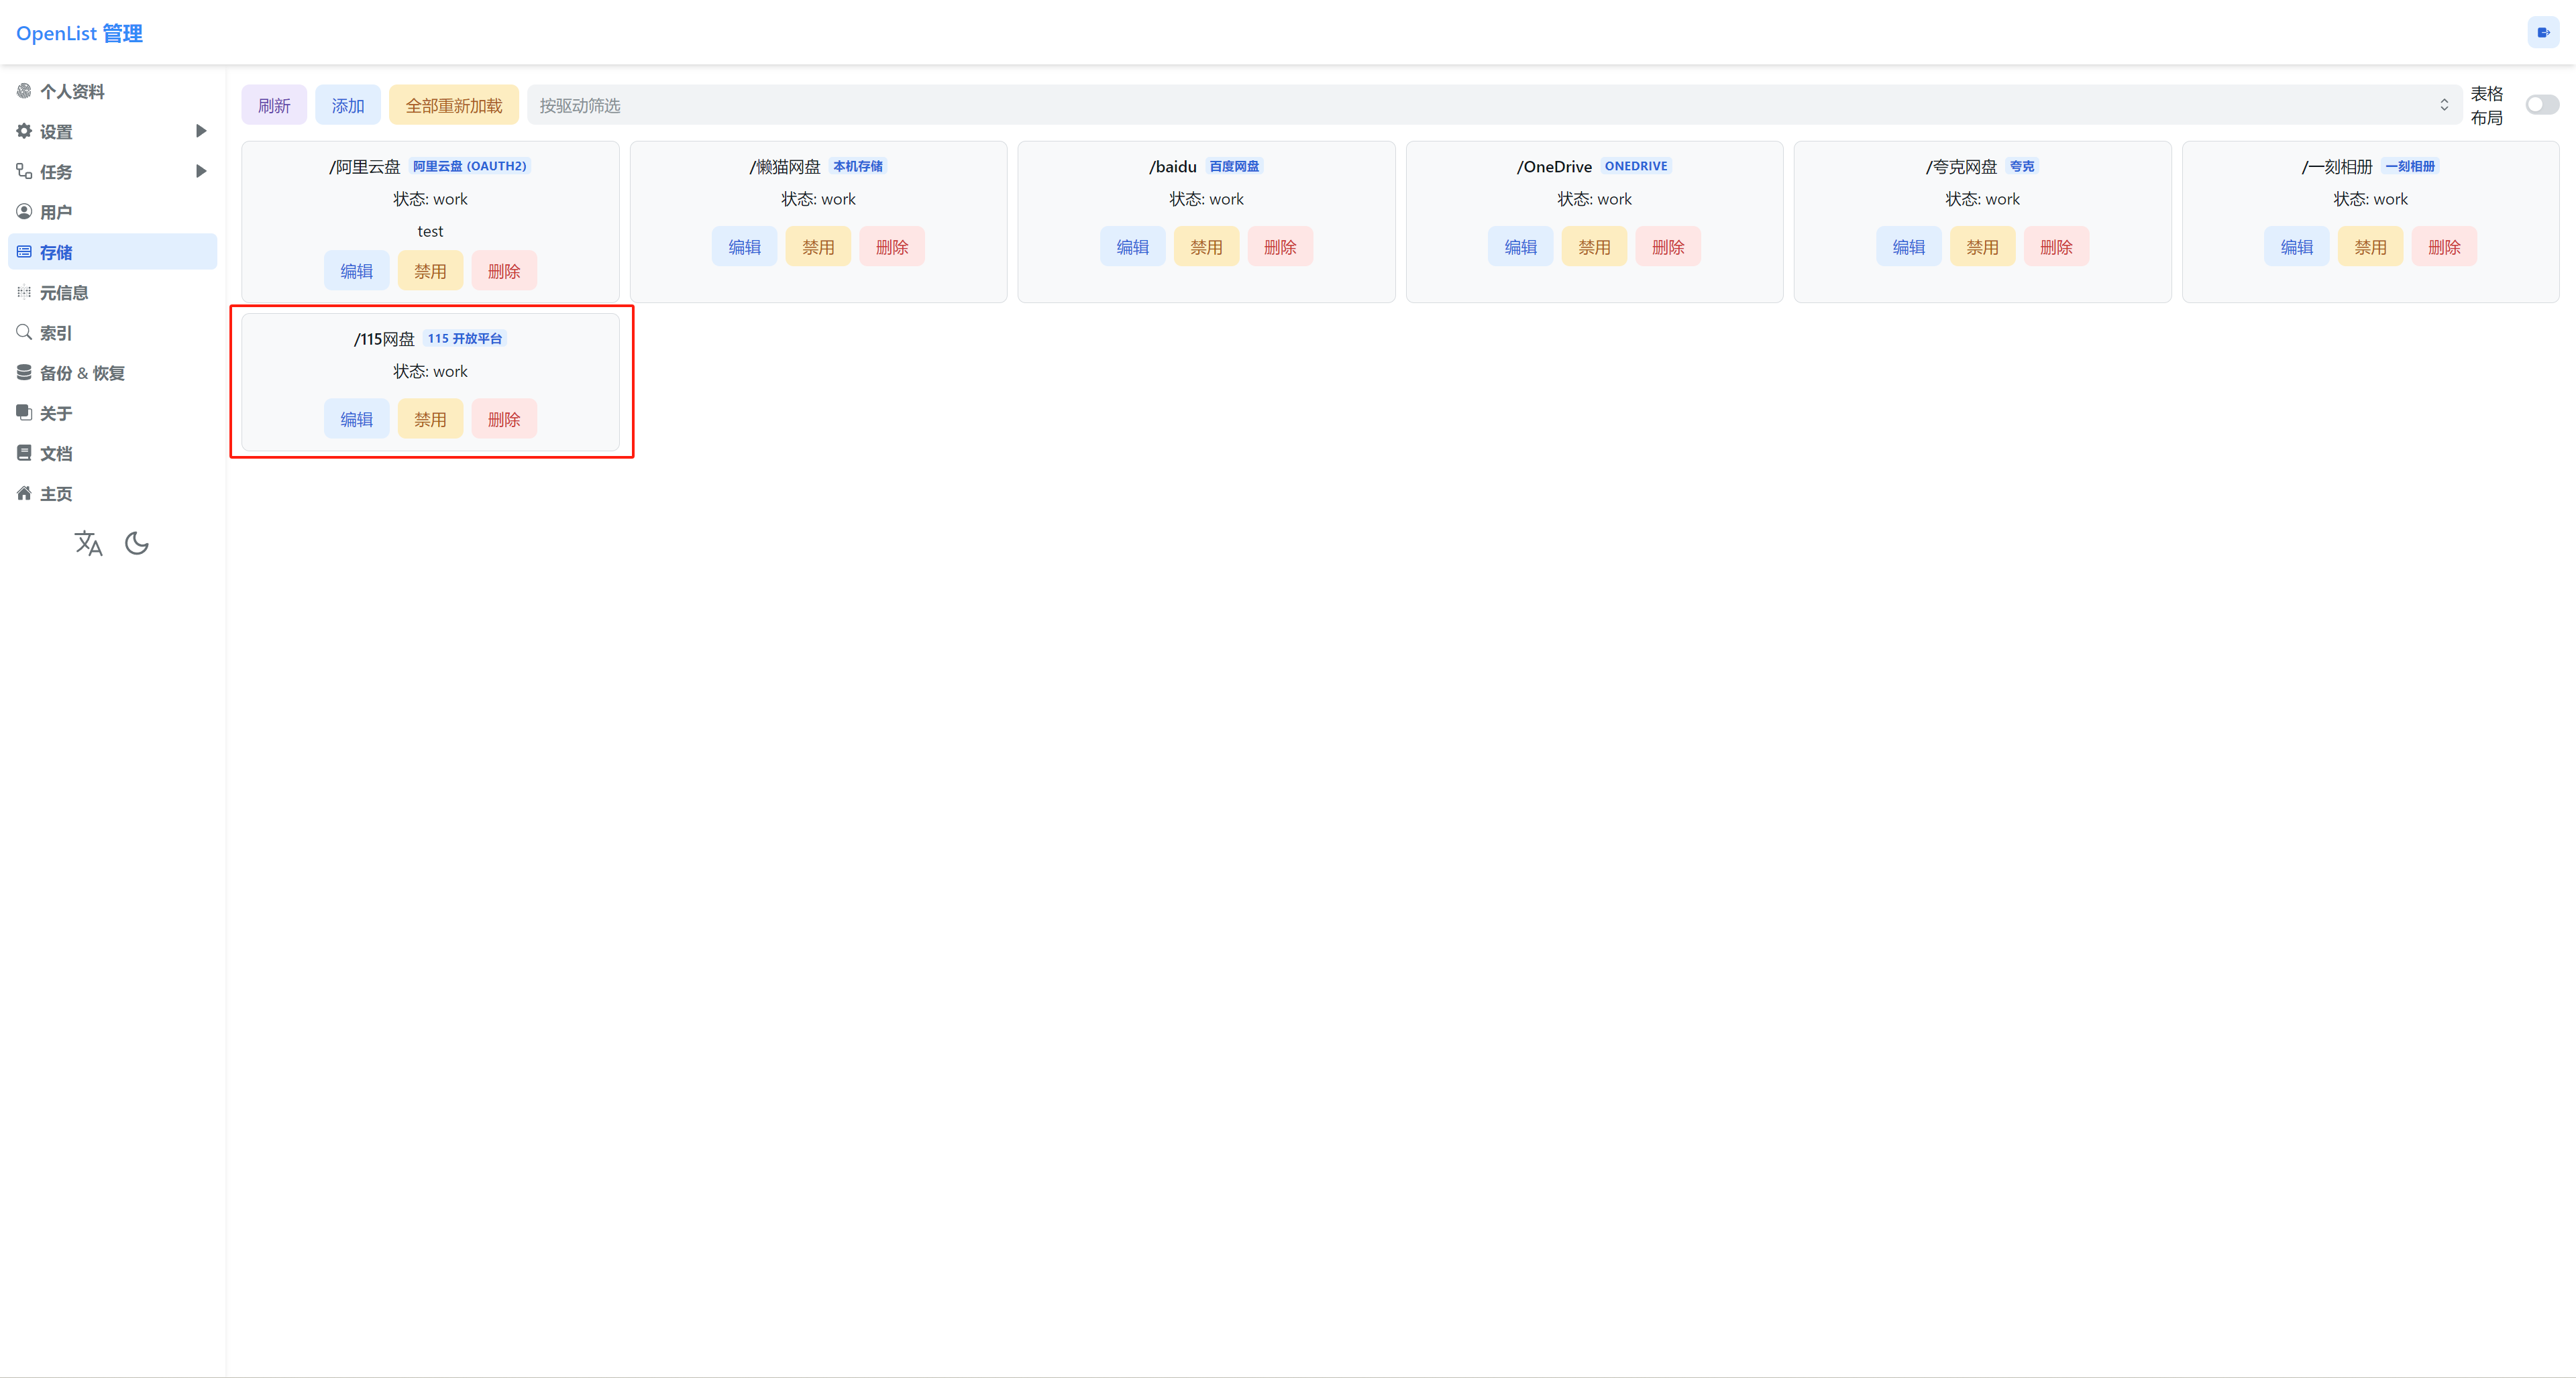The width and height of the screenshot is (2576, 1378).
Task: Click the 全部重新加载 button
Action: tap(454, 105)
